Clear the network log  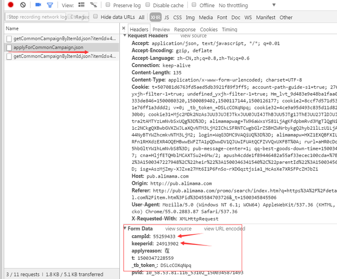[x=23, y=5]
